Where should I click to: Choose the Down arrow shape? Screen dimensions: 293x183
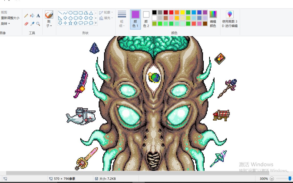point(60,23)
